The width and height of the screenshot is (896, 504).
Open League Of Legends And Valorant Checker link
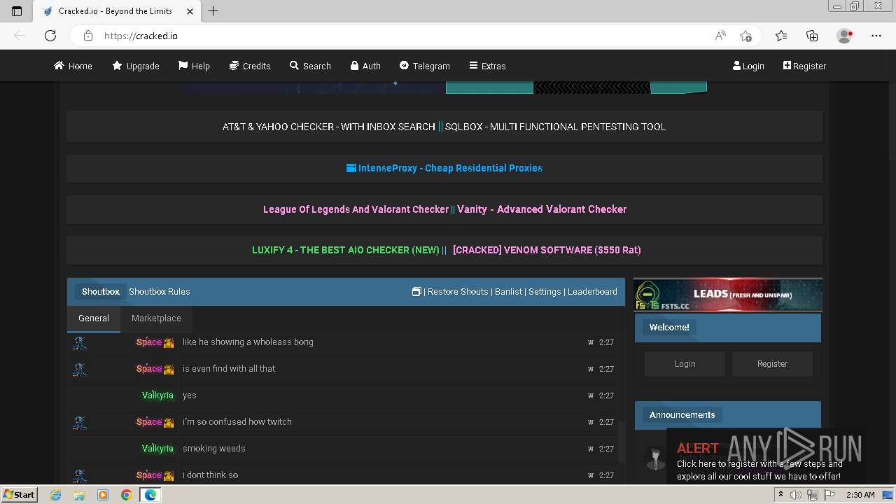pos(356,209)
